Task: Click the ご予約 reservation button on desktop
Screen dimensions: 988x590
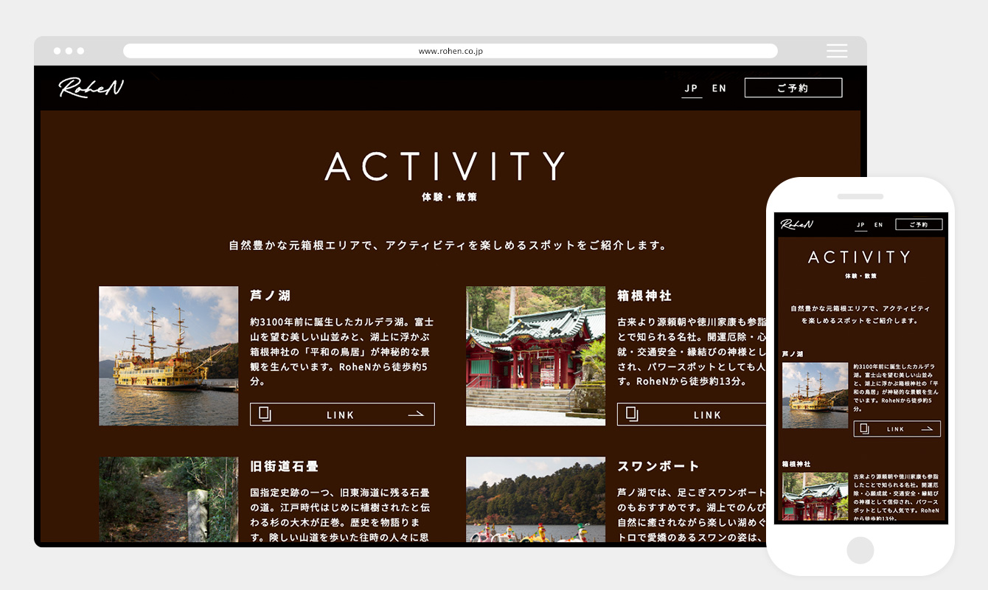Action: [x=793, y=88]
